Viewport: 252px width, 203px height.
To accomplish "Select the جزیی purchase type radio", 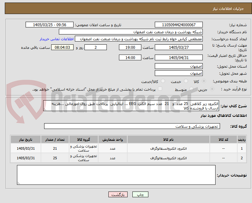I will point(212,89).
